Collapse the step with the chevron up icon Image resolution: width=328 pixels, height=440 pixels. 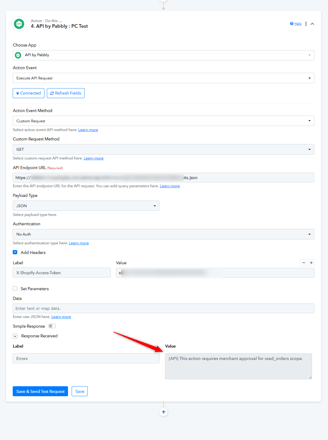tap(312, 24)
